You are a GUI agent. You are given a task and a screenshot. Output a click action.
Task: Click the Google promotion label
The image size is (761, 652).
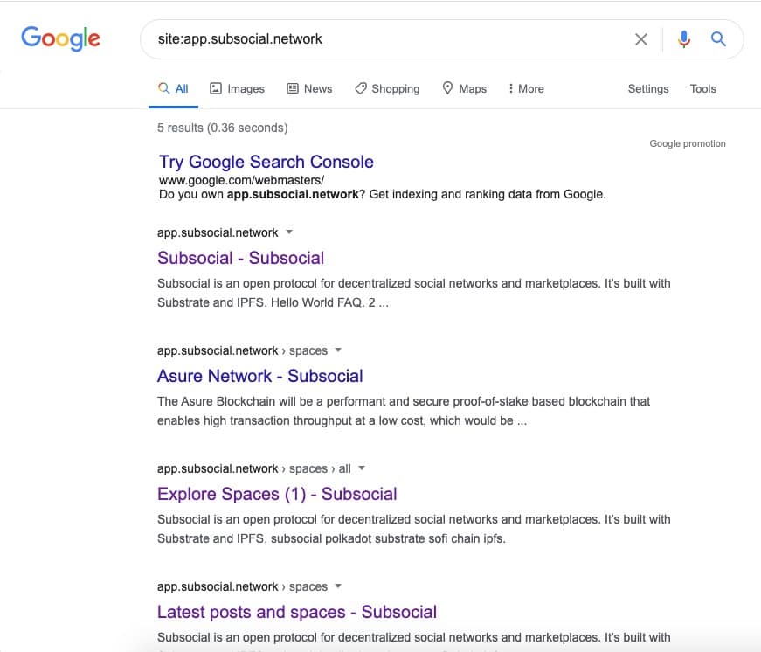coord(688,143)
